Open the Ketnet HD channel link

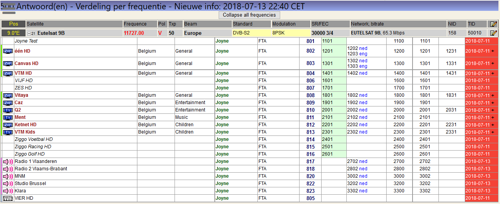tap(26, 125)
